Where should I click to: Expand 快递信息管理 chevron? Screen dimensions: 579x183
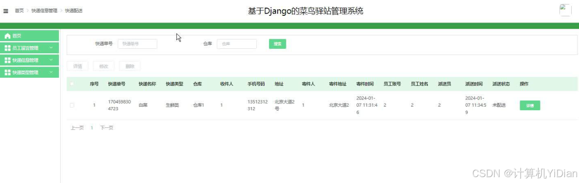click(x=51, y=60)
